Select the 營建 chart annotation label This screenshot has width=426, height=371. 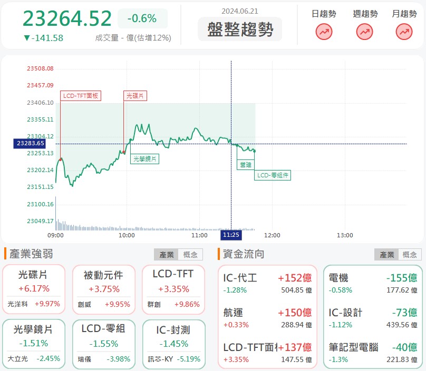coord(246,165)
